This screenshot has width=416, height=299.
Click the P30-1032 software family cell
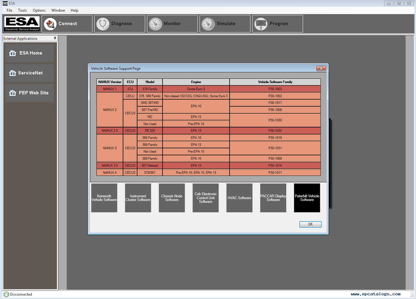[275, 131]
